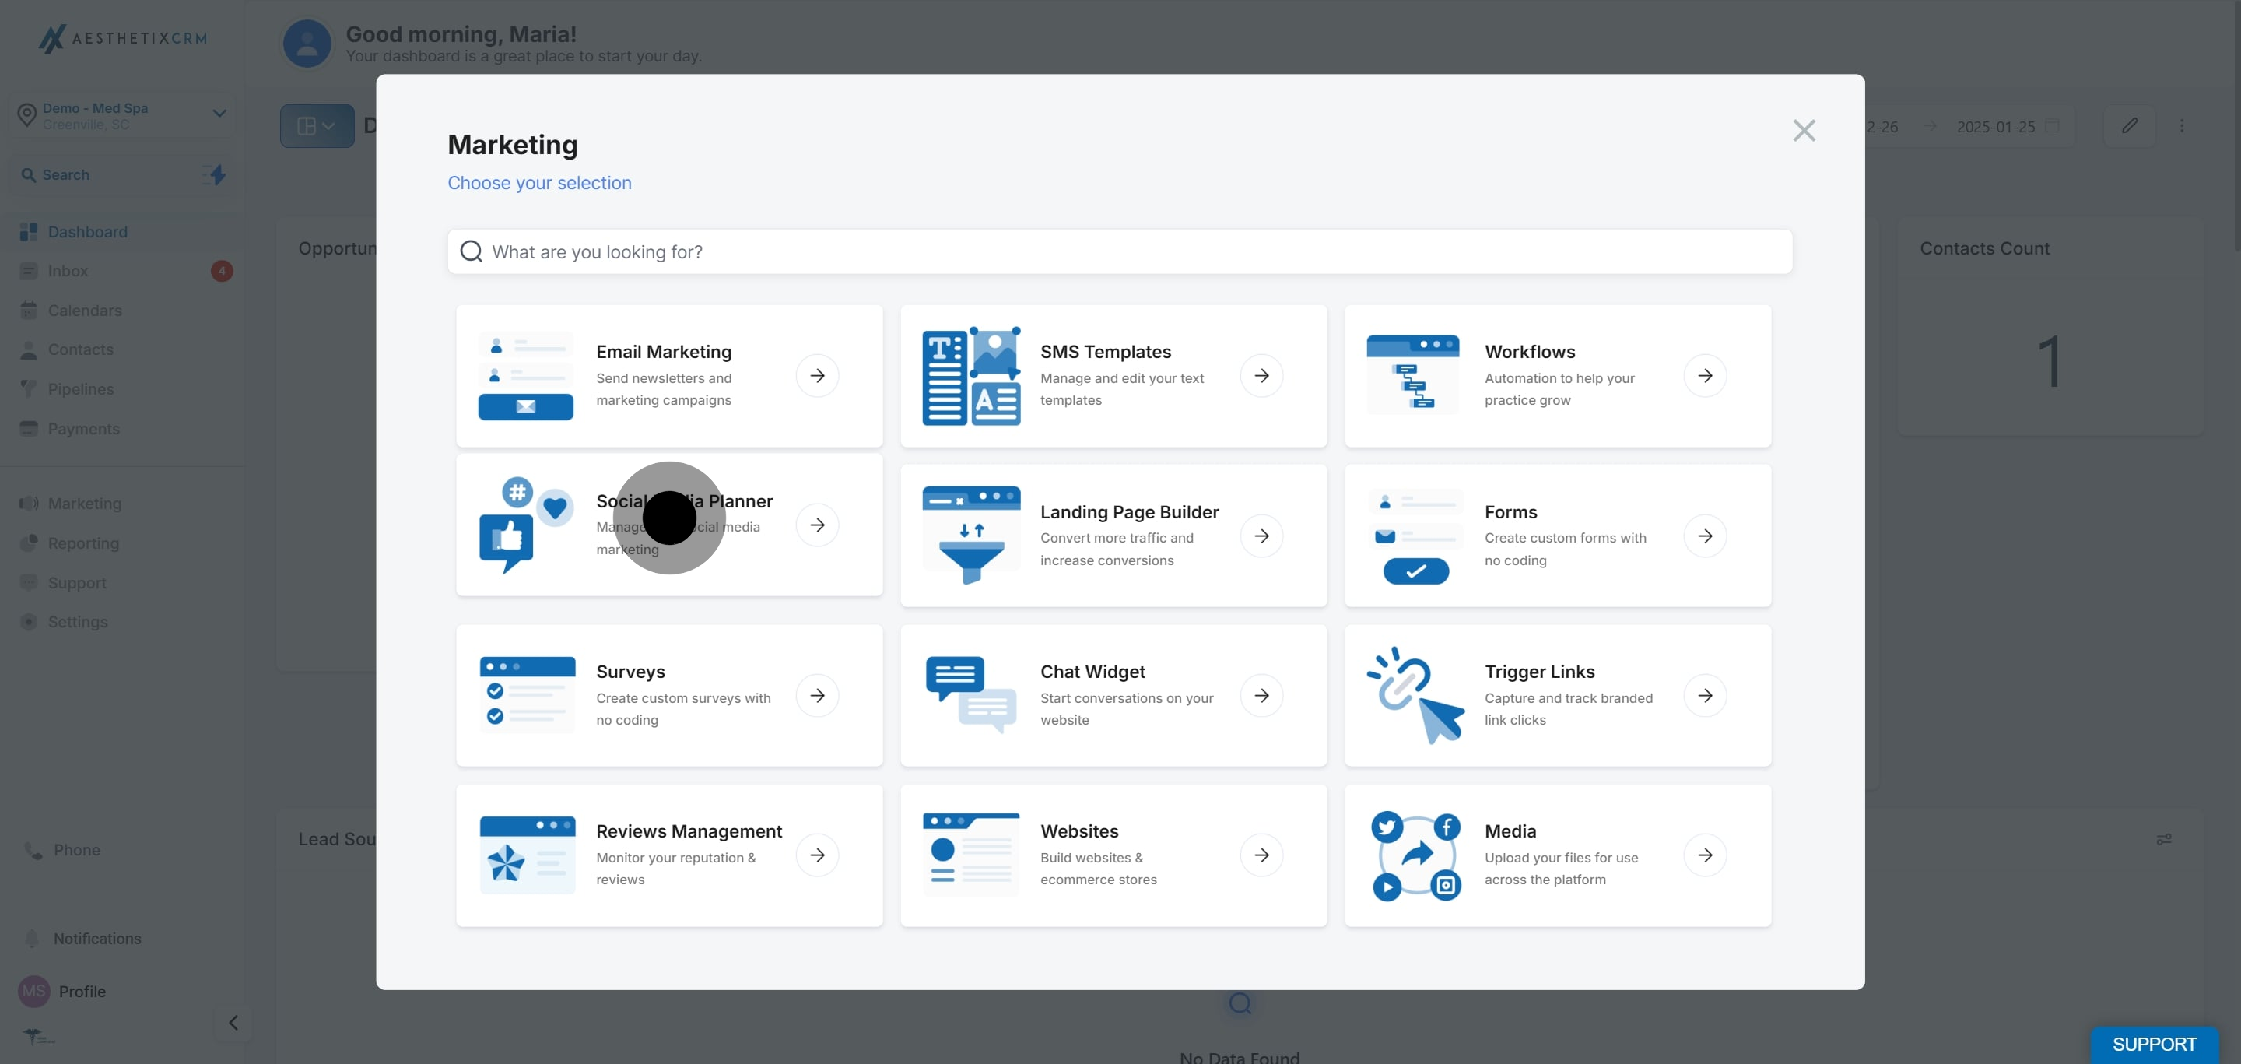Select Marketing in the left sidebar
This screenshot has height=1064, width=2241.
(x=84, y=504)
